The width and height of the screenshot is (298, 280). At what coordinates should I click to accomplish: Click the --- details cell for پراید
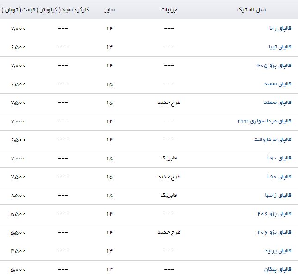click(x=169, y=251)
